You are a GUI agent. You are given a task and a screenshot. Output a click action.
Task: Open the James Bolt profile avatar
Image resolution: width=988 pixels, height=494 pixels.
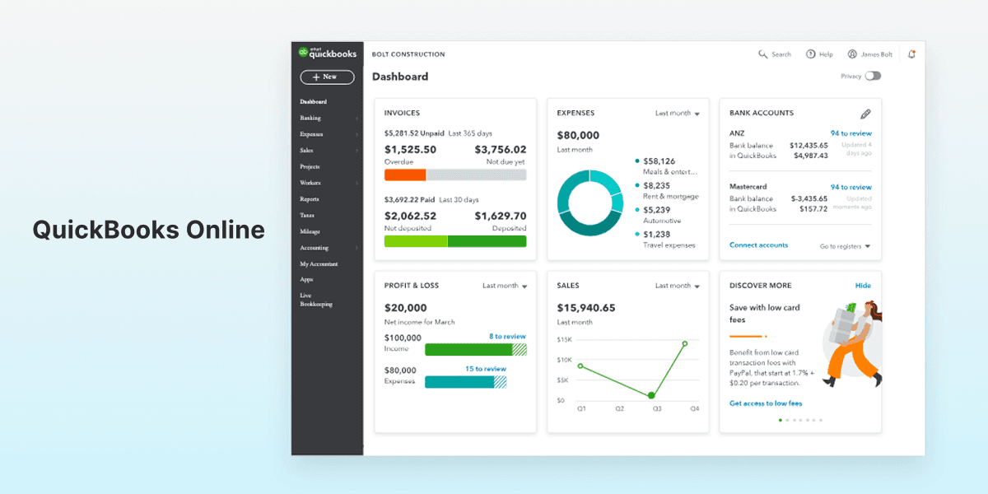point(853,54)
